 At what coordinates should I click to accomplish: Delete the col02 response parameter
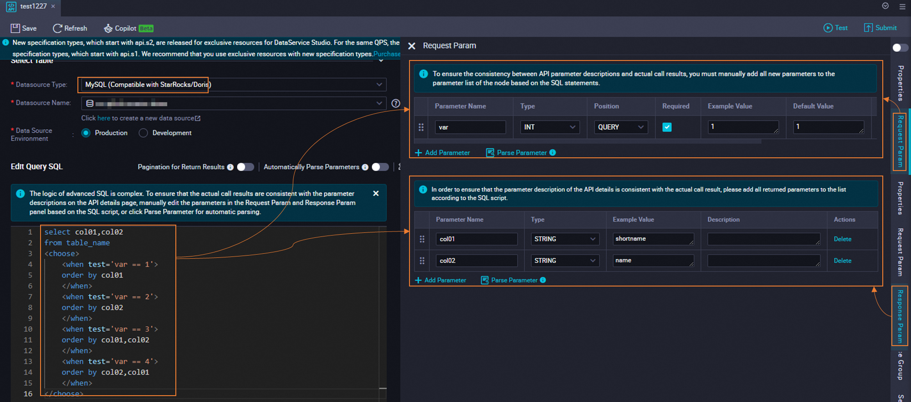point(842,261)
